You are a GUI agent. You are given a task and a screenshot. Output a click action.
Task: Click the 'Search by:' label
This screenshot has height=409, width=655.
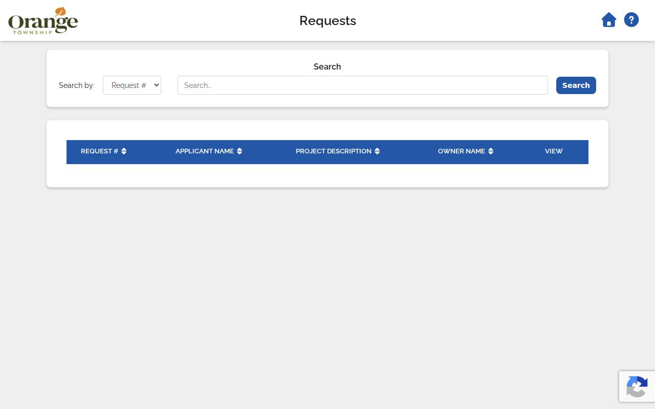(77, 85)
